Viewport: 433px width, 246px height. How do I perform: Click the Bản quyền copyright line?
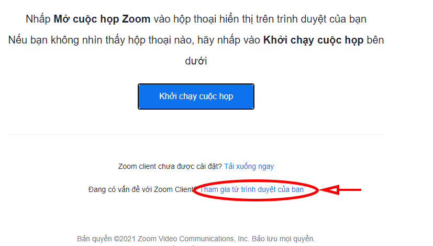pos(196,239)
